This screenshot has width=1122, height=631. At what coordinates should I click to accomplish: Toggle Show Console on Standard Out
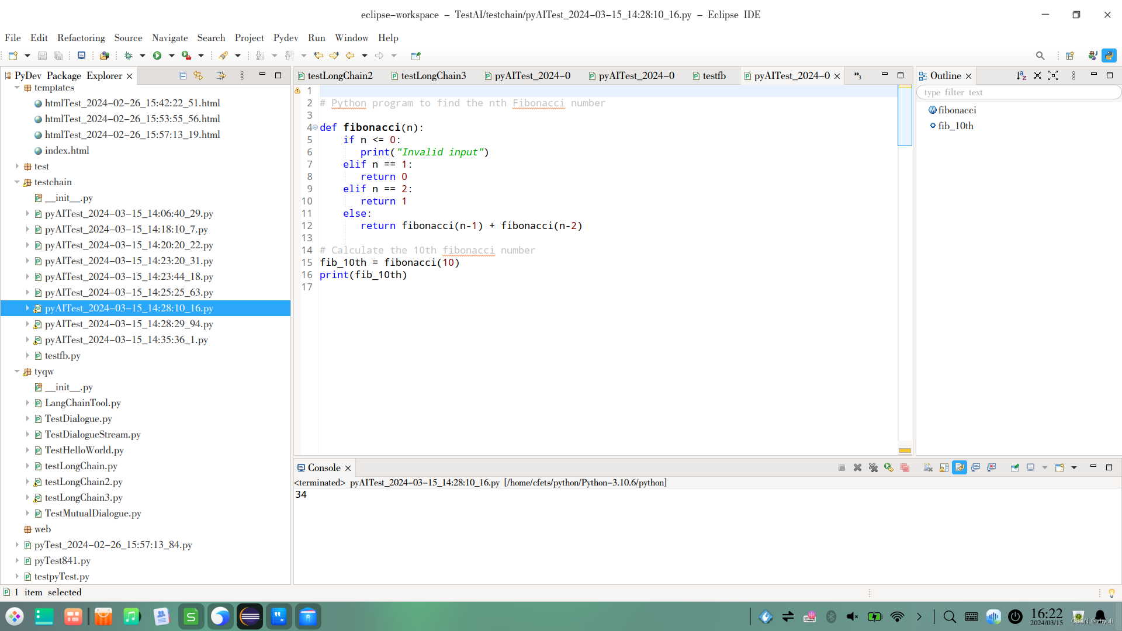(975, 467)
